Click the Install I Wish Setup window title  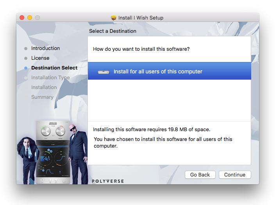[141, 18]
